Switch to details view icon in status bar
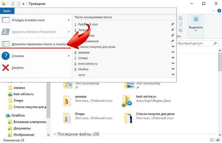The image size is (222, 143). (x=212, y=140)
